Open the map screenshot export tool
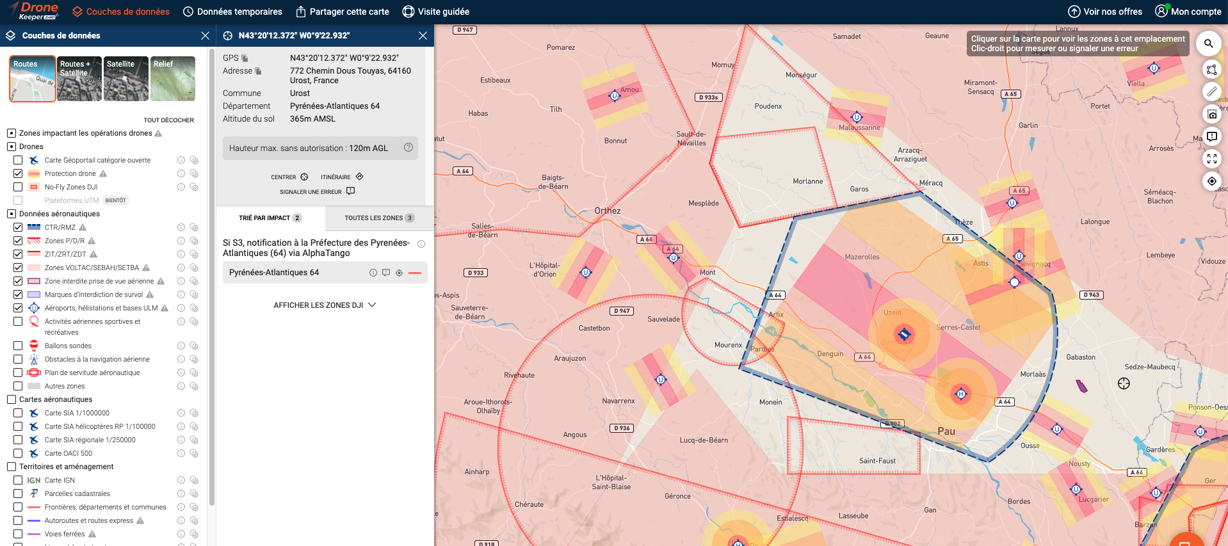The width and height of the screenshot is (1228, 546). (x=1211, y=114)
